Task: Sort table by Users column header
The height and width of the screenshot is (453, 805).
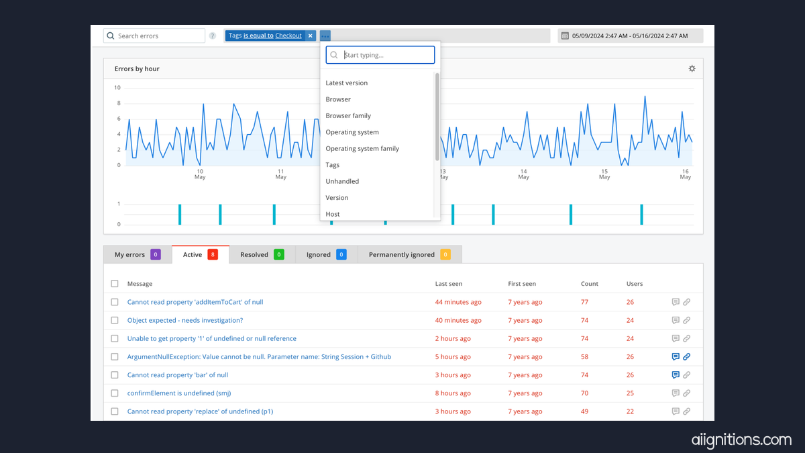Action: 635,284
